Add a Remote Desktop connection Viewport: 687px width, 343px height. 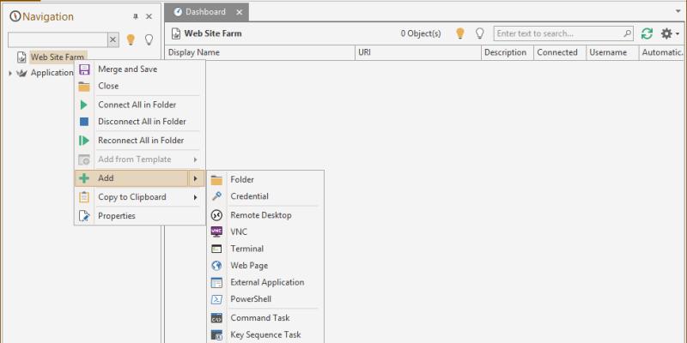(260, 215)
